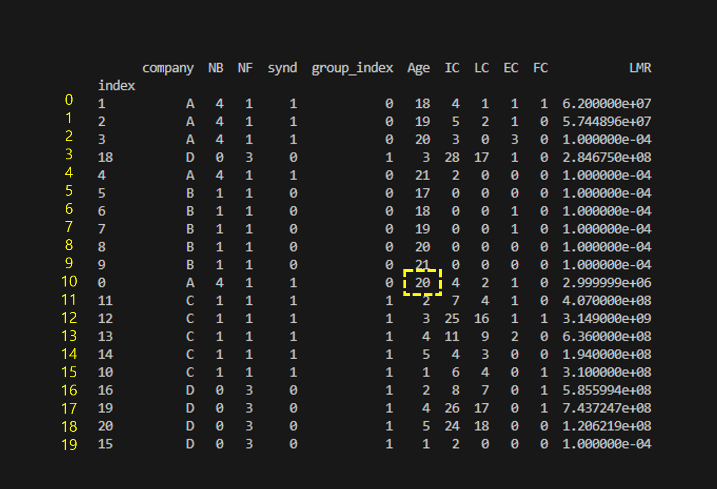Click the 'company' column header
The height and width of the screenshot is (489, 717).
pyautogui.click(x=168, y=68)
